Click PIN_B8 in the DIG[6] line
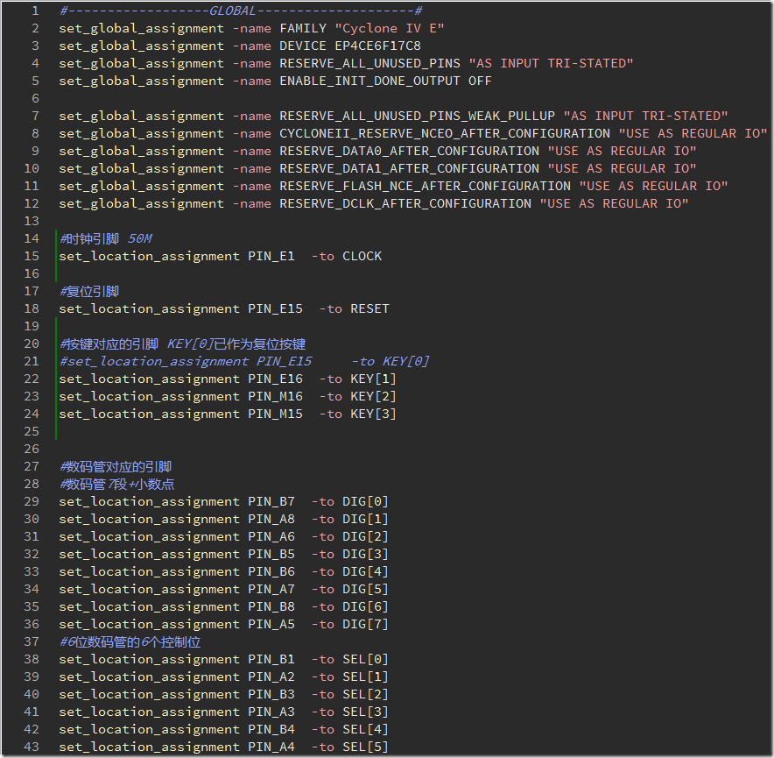This screenshot has width=774, height=758. pyautogui.click(x=271, y=607)
